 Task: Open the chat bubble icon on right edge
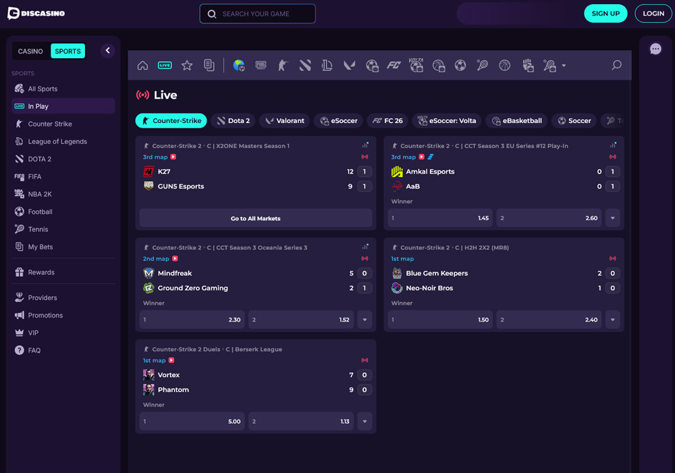coord(655,49)
